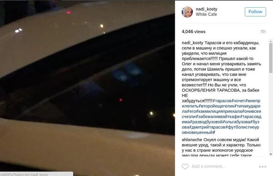The image size is (273, 176).
Task: Open nadi_kosty username in post header
Action: click(207, 9)
